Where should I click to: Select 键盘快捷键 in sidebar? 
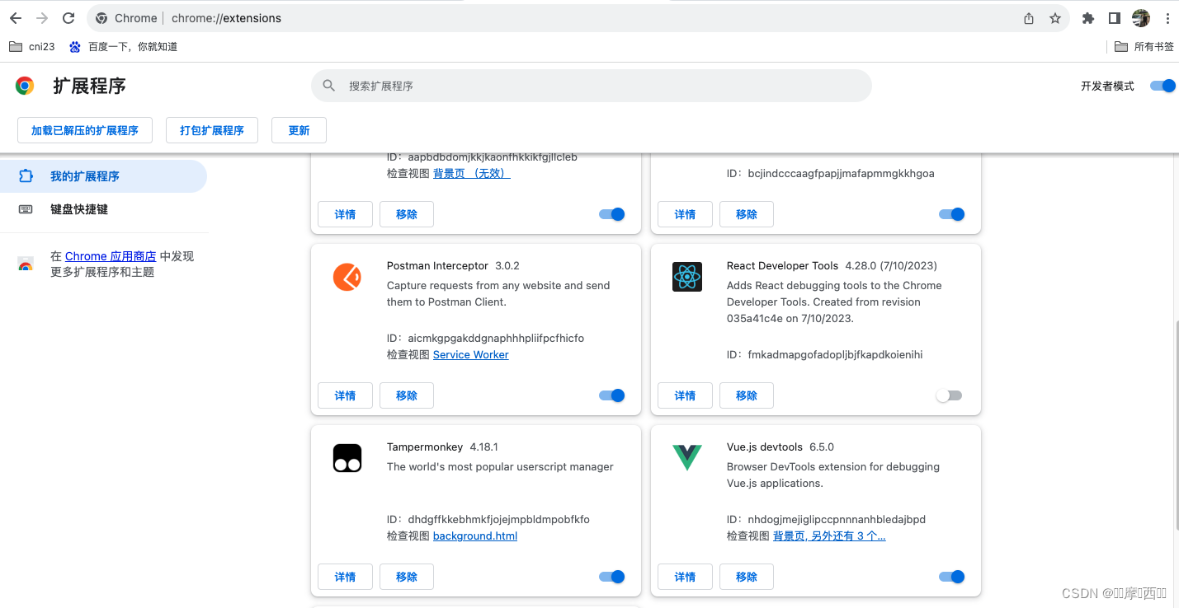click(103, 209)
